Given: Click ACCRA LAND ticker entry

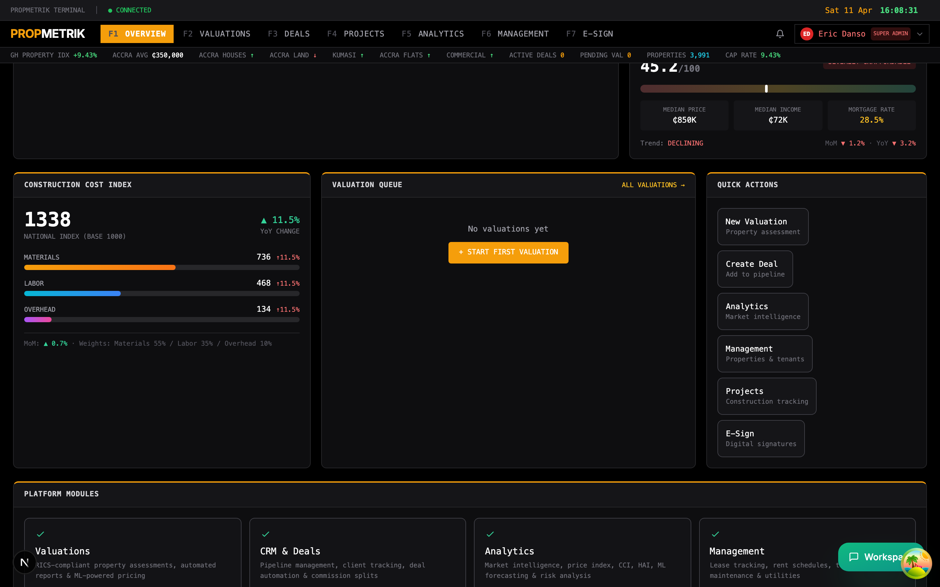Looking at the screenshot, I should point(293,55).
